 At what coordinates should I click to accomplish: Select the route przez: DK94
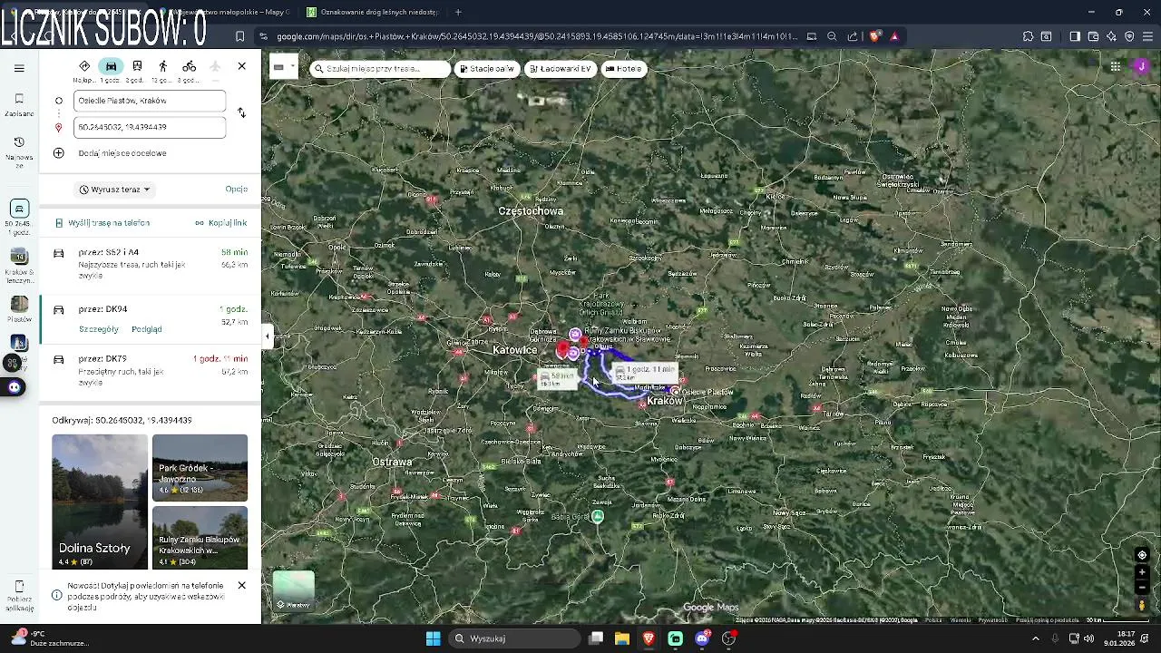click(150, 319)
